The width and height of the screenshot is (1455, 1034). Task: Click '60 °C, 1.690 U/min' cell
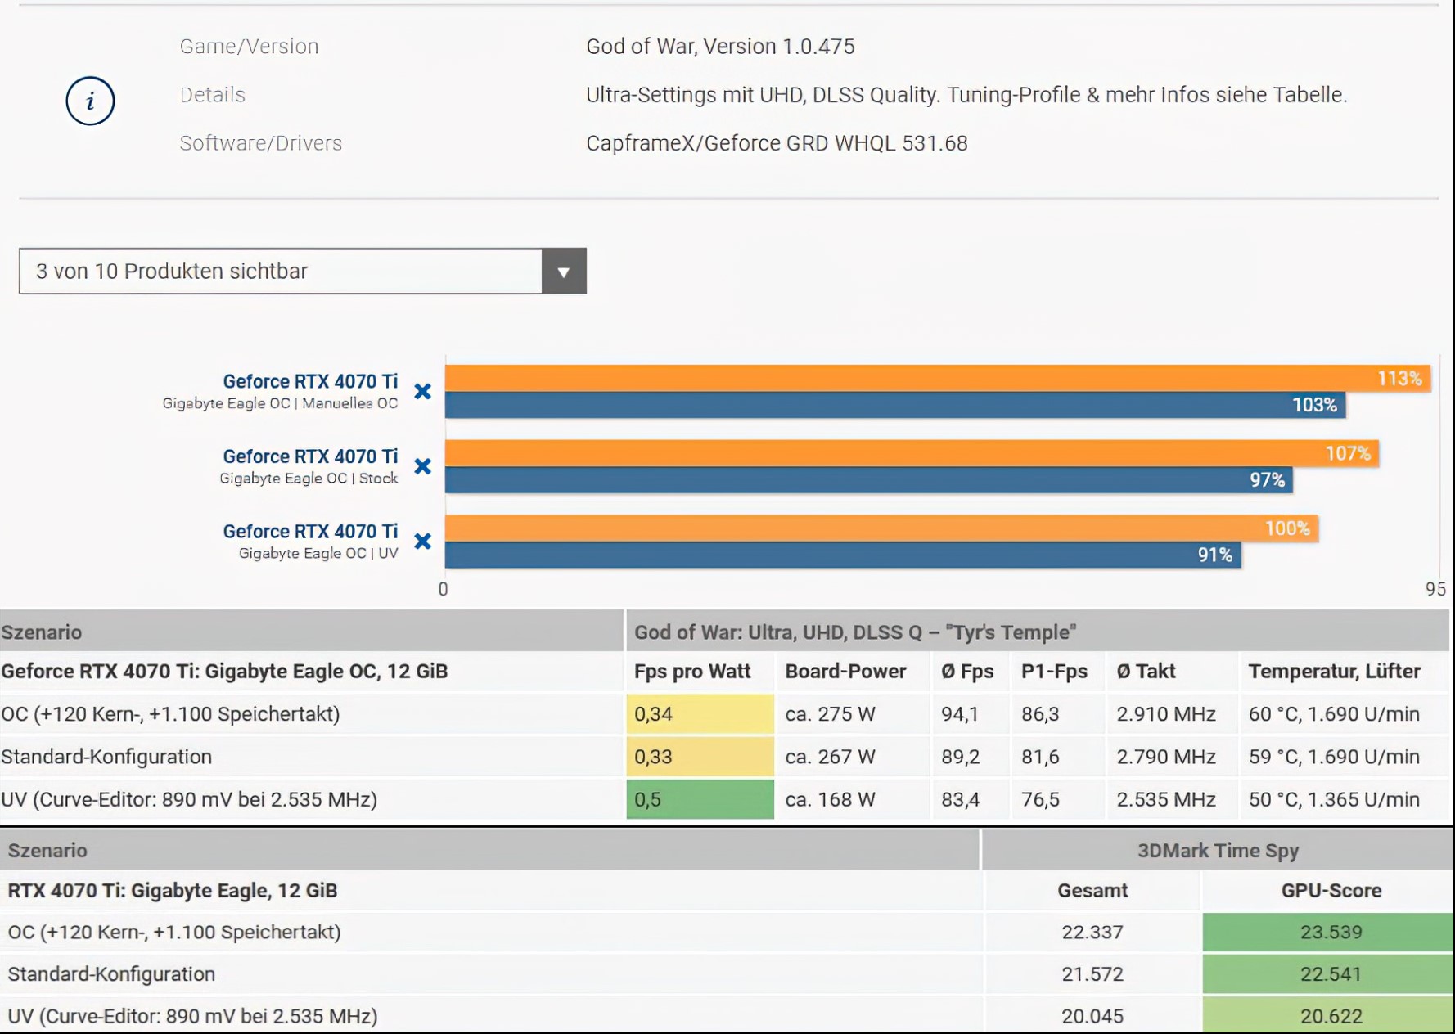click(1334, 714)
